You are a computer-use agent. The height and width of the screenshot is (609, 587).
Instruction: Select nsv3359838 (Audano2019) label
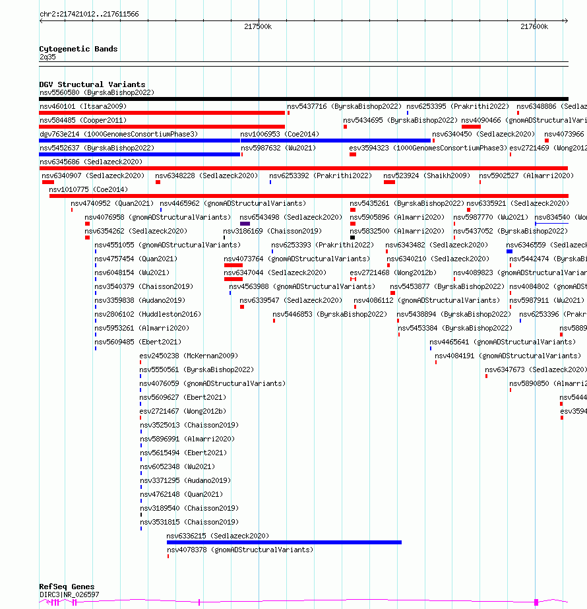[x=140, y=300]
